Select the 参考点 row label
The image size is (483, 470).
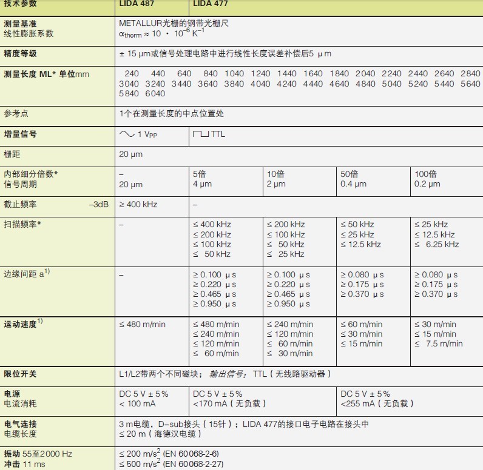coord(16,113)
